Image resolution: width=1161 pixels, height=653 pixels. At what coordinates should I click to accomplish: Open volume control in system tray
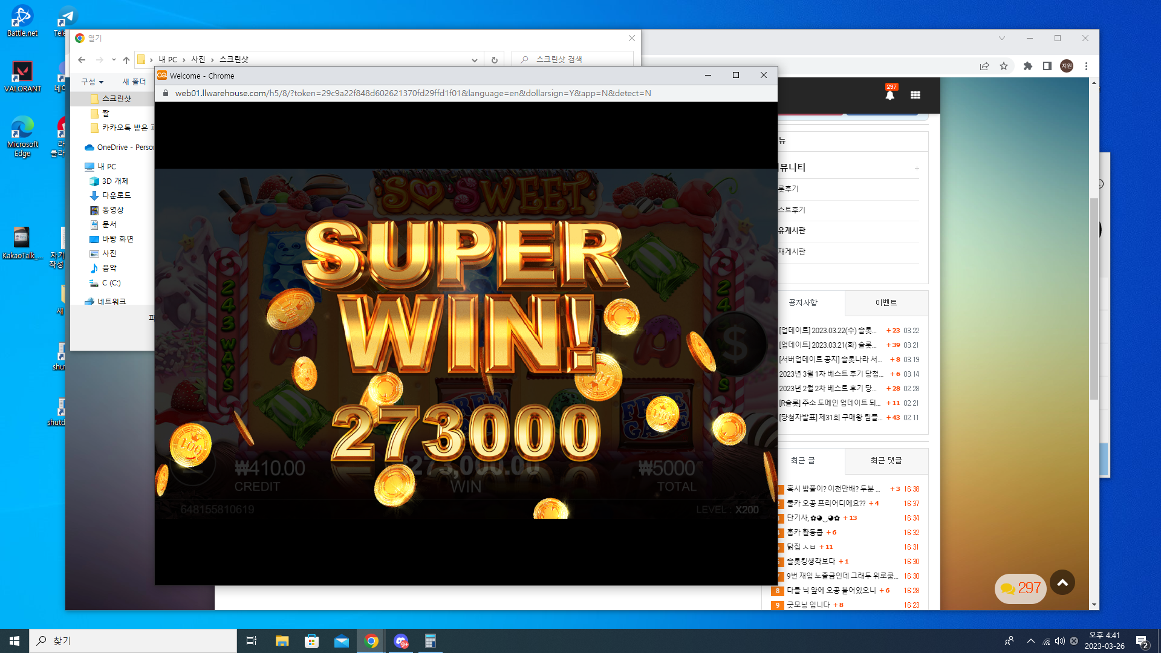[x=1060, y=641]
